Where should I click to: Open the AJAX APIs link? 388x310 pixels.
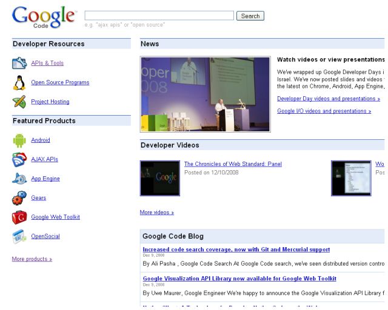coord(44,159)
